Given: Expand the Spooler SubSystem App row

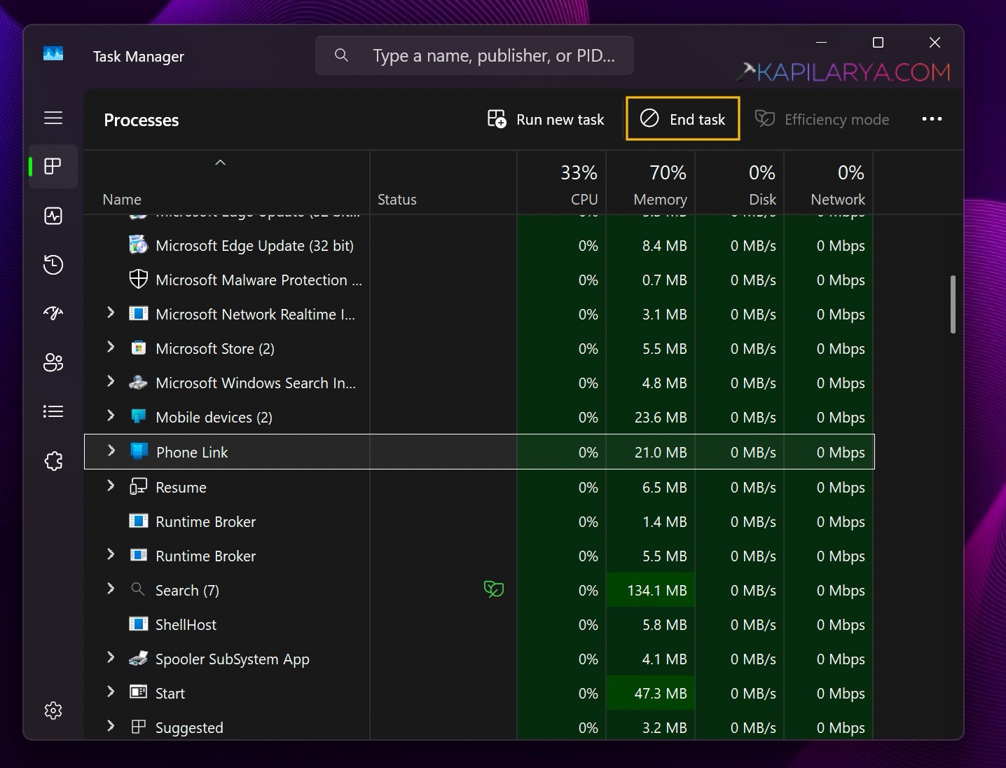Looking at the screenshot, I should click(110, 657).
